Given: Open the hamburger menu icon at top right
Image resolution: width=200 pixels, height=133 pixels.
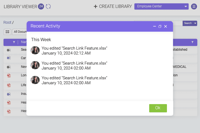Looking at the screenshot, I should coord(194,7).
